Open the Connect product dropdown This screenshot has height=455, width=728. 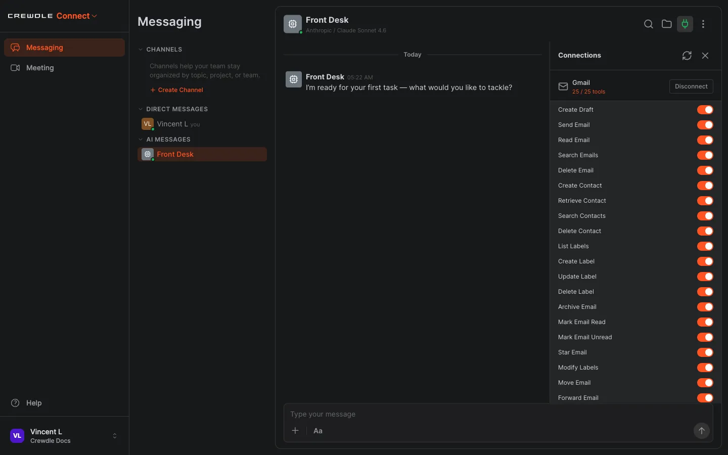point(77,16)
